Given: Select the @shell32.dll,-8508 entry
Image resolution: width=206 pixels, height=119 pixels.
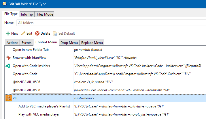Looking at the screenshot, I should (x=27, y=90).
